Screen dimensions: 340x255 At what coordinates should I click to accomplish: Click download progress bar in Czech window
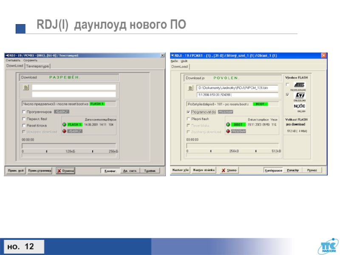pos(232,145)
